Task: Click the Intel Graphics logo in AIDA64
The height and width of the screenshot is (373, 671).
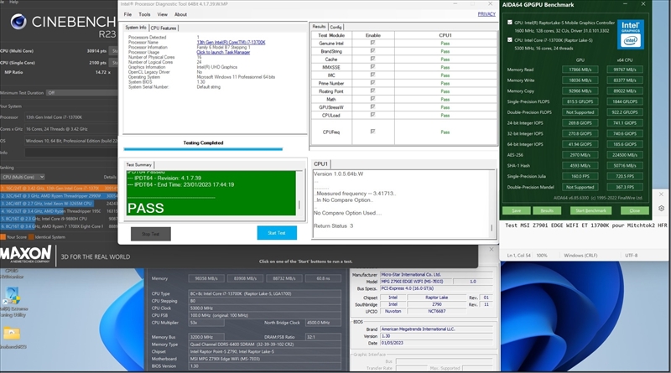Action: coord(631,34)
